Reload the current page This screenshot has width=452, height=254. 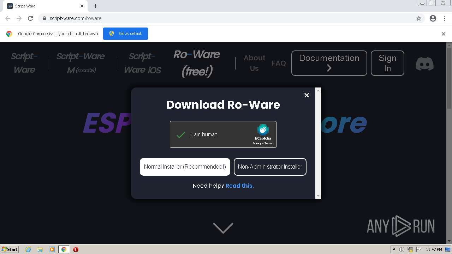30,18
